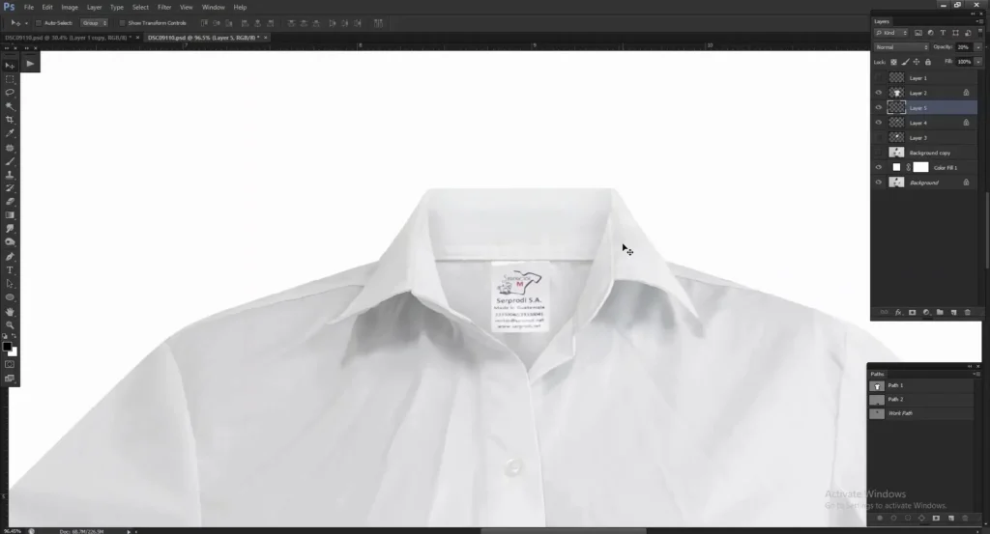Toggle visibility of the Background layer

879,182
